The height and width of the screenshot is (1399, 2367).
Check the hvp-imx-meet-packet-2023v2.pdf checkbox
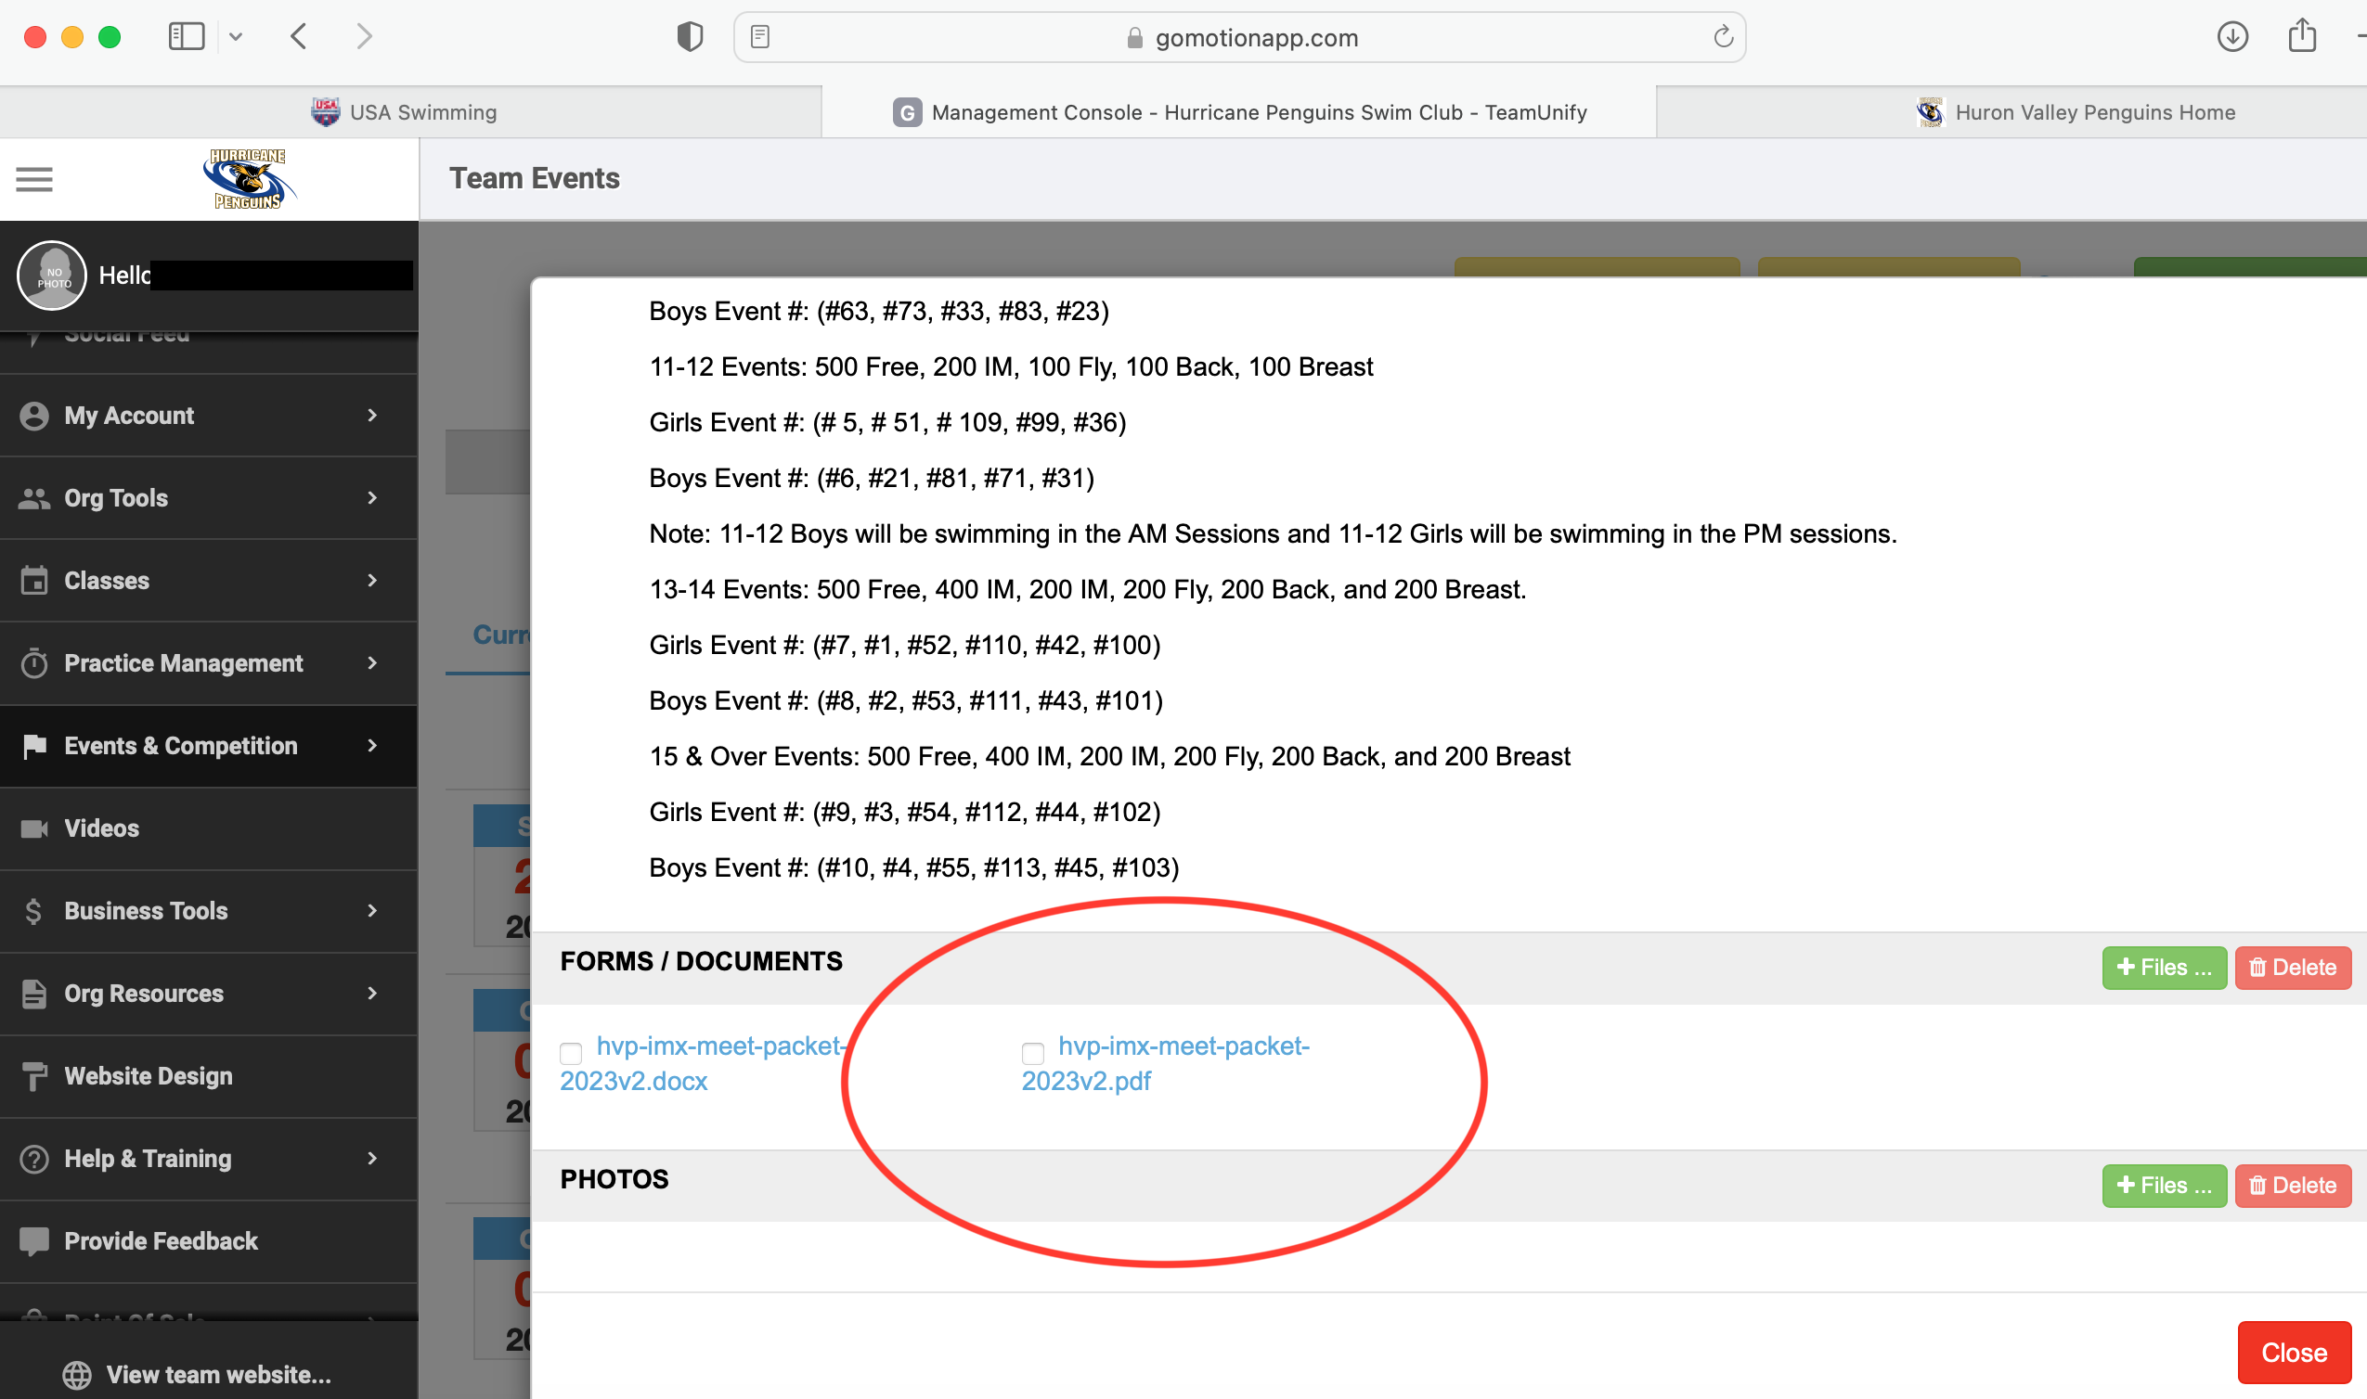1032,1053
